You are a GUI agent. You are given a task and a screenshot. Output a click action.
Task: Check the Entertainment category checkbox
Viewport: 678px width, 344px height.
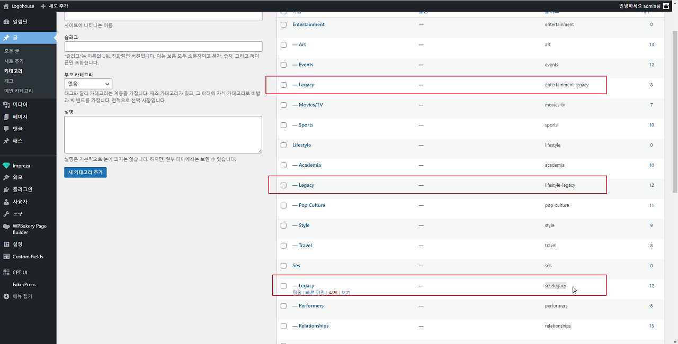pos(283,24)
